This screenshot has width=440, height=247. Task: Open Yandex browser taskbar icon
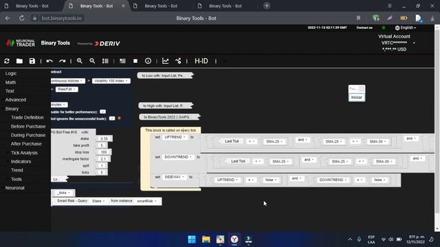(234, 239)
